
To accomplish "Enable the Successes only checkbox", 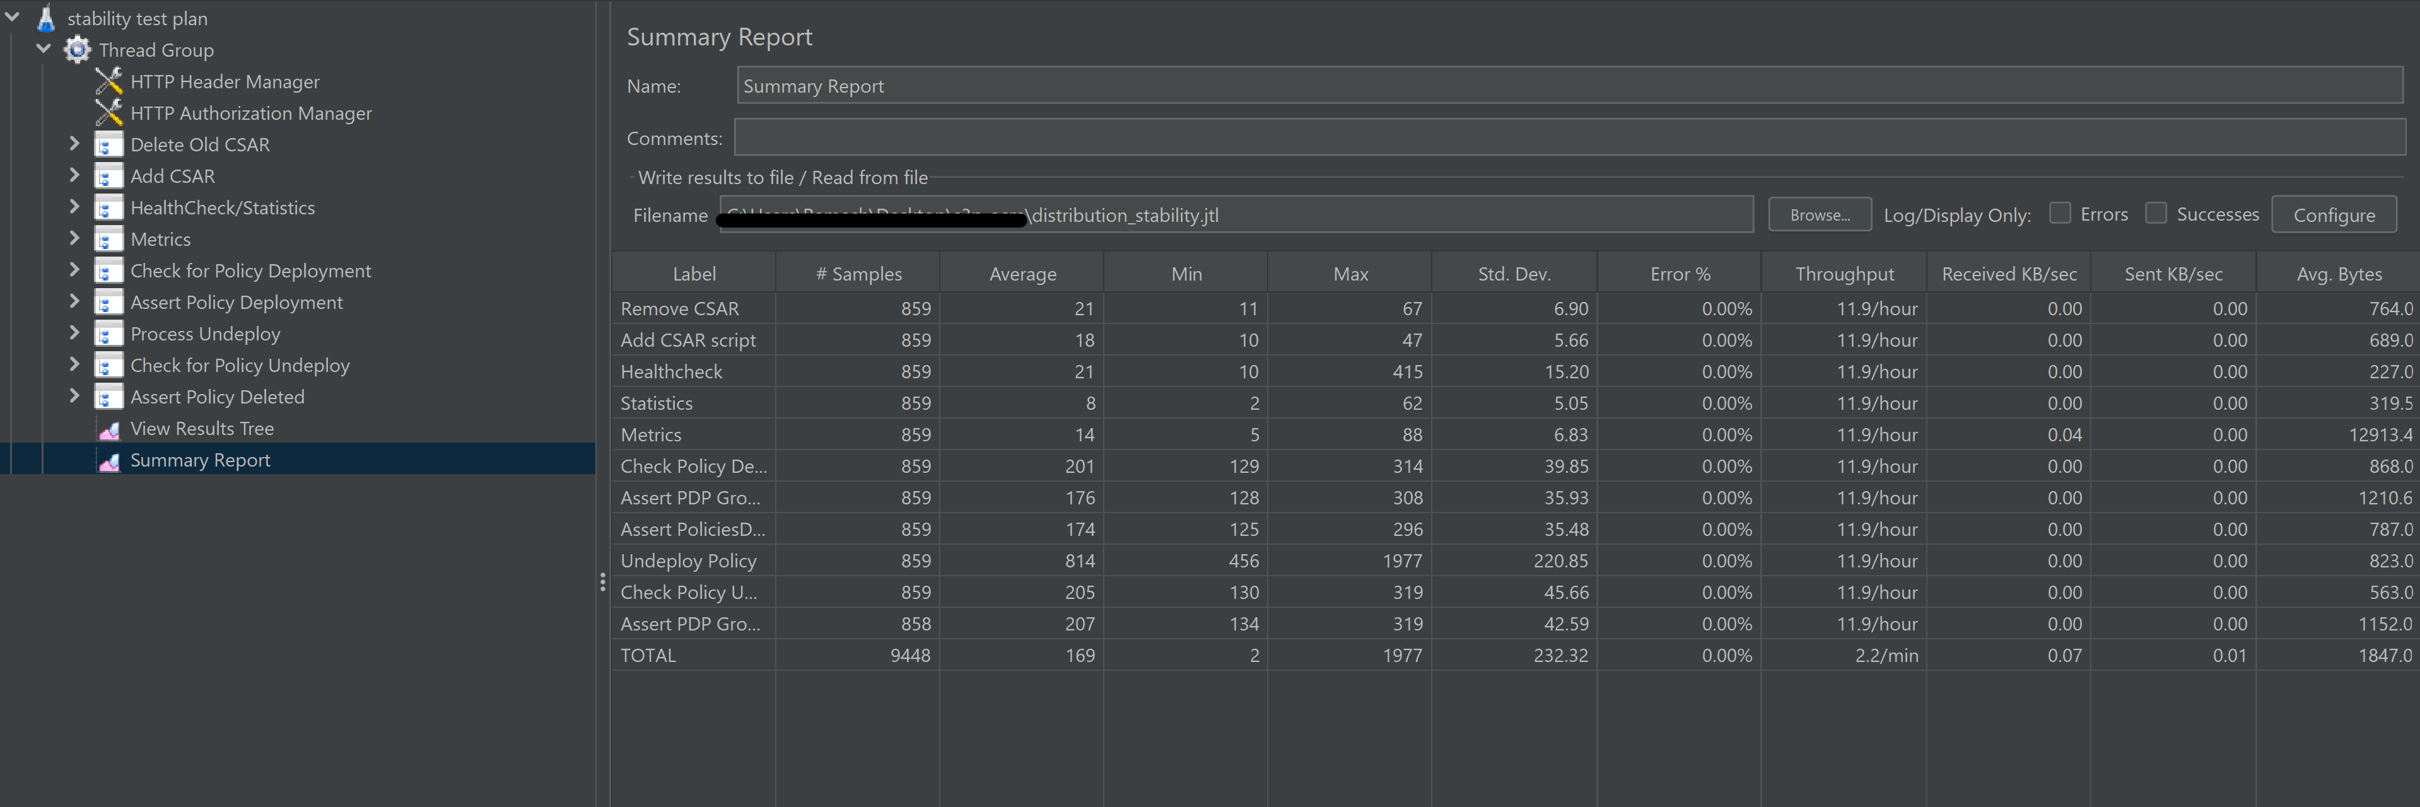I will [x=2156, y=213].
